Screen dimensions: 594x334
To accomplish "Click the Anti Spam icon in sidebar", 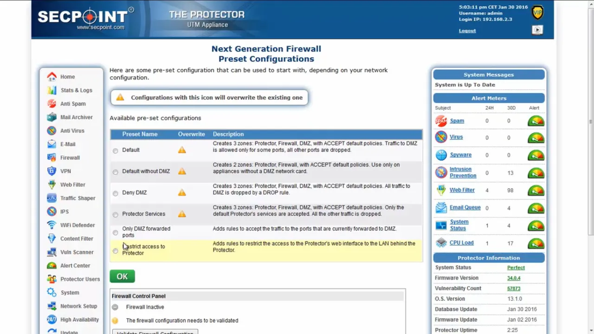I will (x=52, y=104).
